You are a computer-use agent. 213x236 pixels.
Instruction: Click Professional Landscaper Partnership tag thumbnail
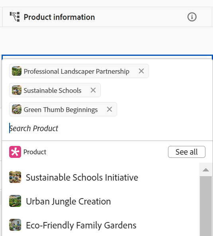point(17,71)
